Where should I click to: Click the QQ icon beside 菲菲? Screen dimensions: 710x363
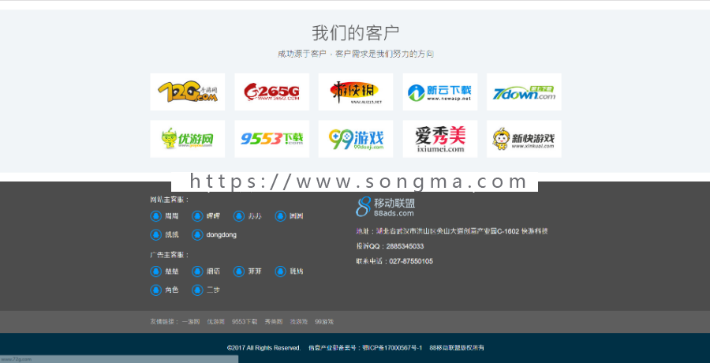point(238,271)
